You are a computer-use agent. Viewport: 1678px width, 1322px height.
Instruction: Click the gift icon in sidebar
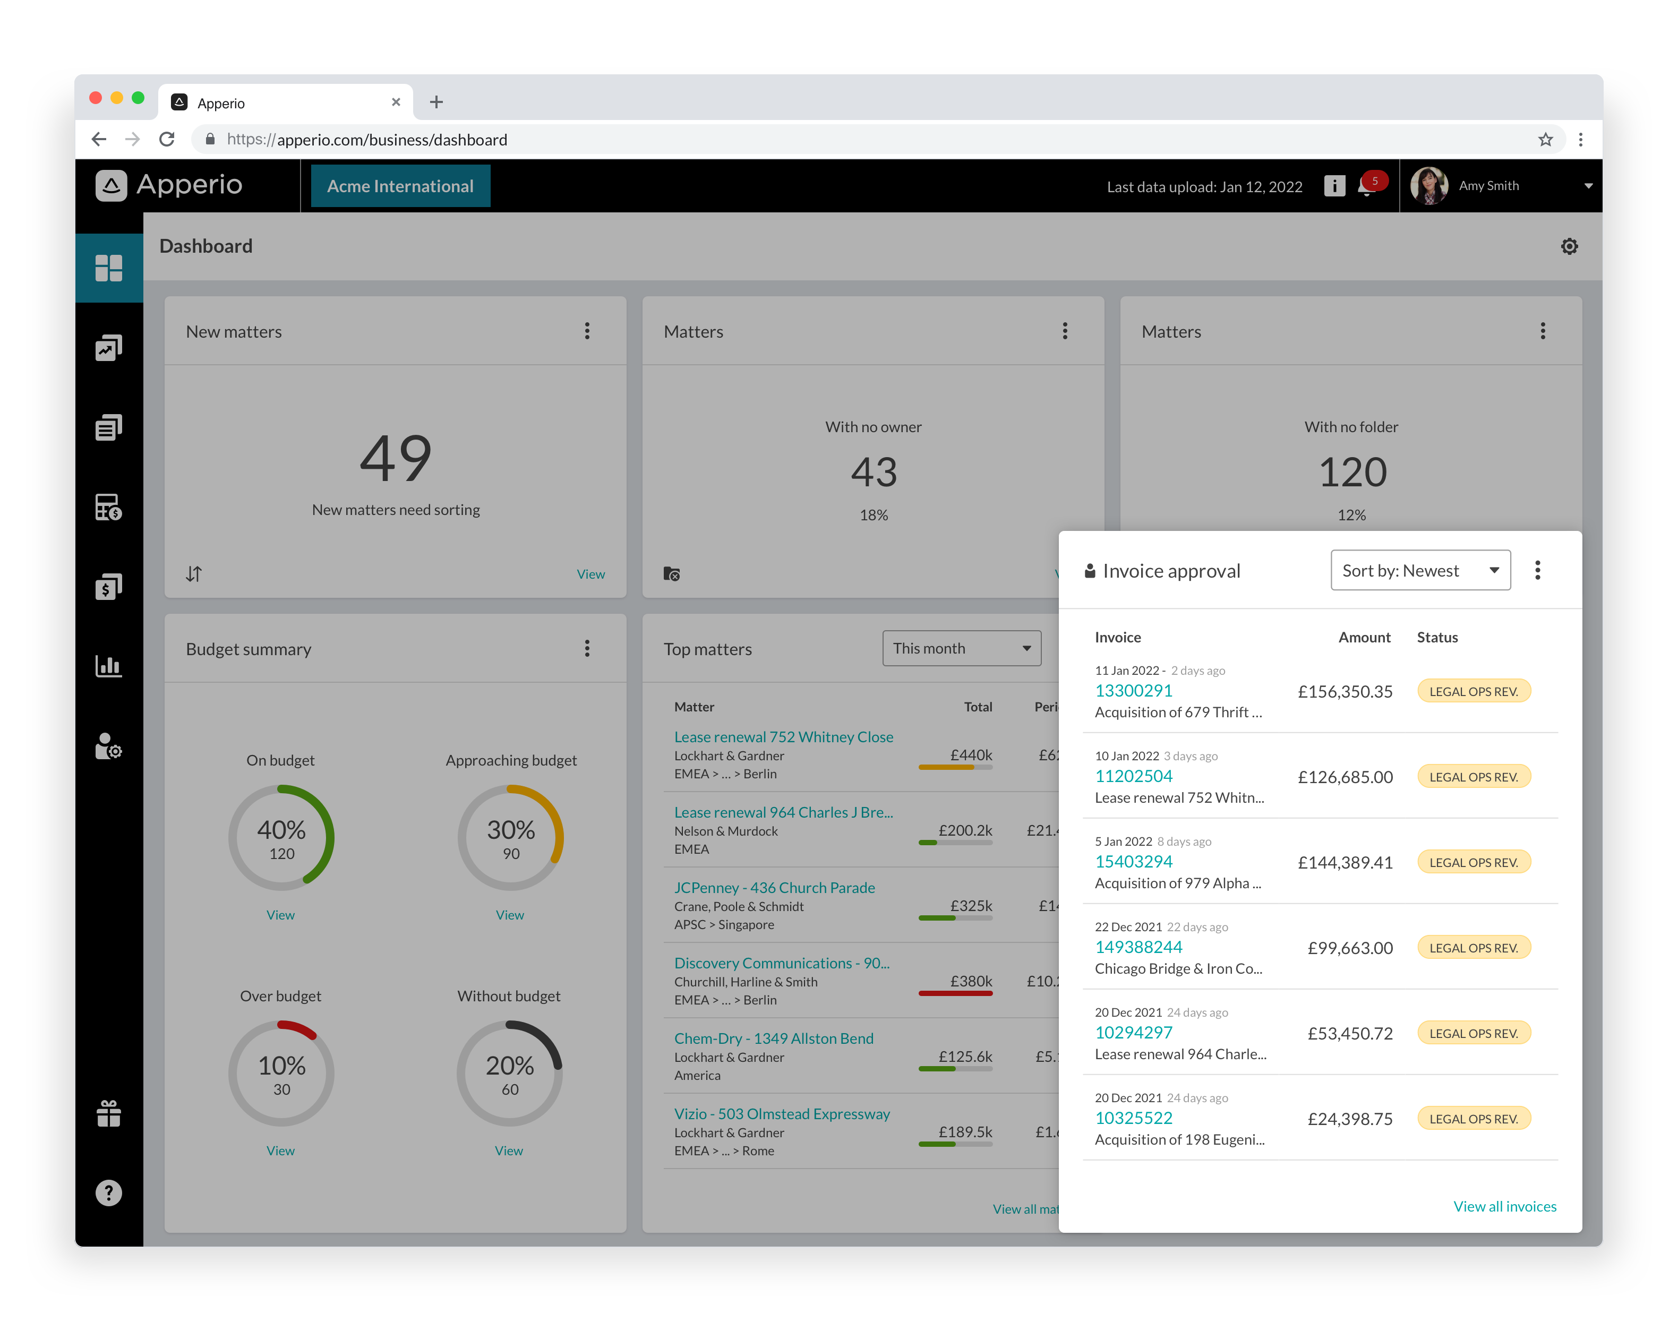108,1114
